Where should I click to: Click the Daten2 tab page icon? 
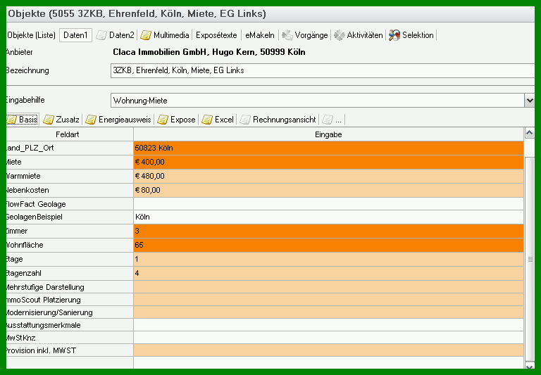click(101, 35)
